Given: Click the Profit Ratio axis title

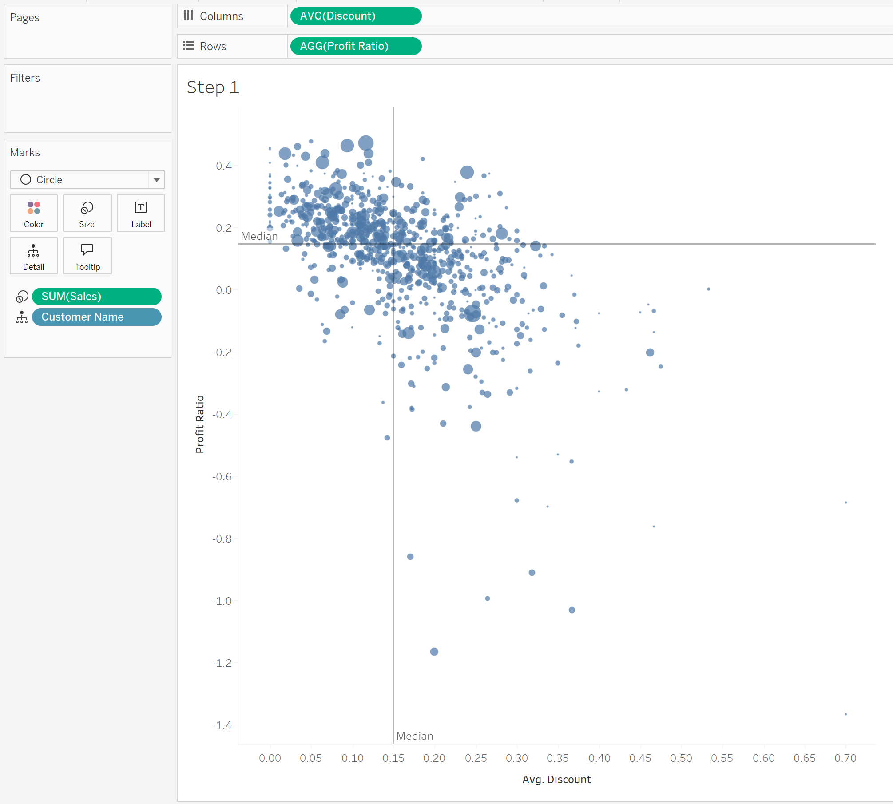Looking at the screenshot, I should point(200,424).
